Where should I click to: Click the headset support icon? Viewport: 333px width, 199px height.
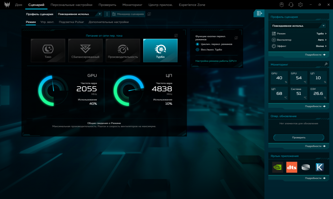(291, 5)
